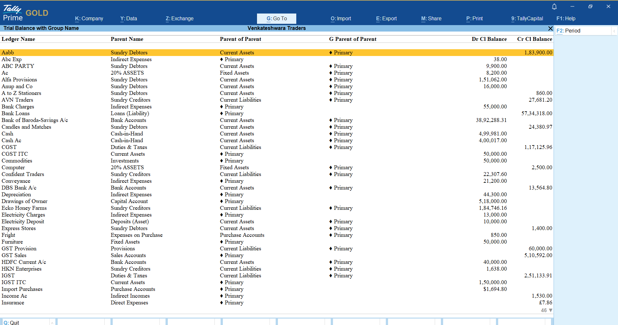618x325 pixels.
Task: Open the P: Print menu
Action: (474, 19)
